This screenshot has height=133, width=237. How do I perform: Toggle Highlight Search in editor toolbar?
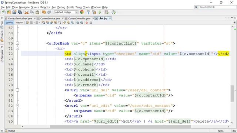(x=56, y=23)
